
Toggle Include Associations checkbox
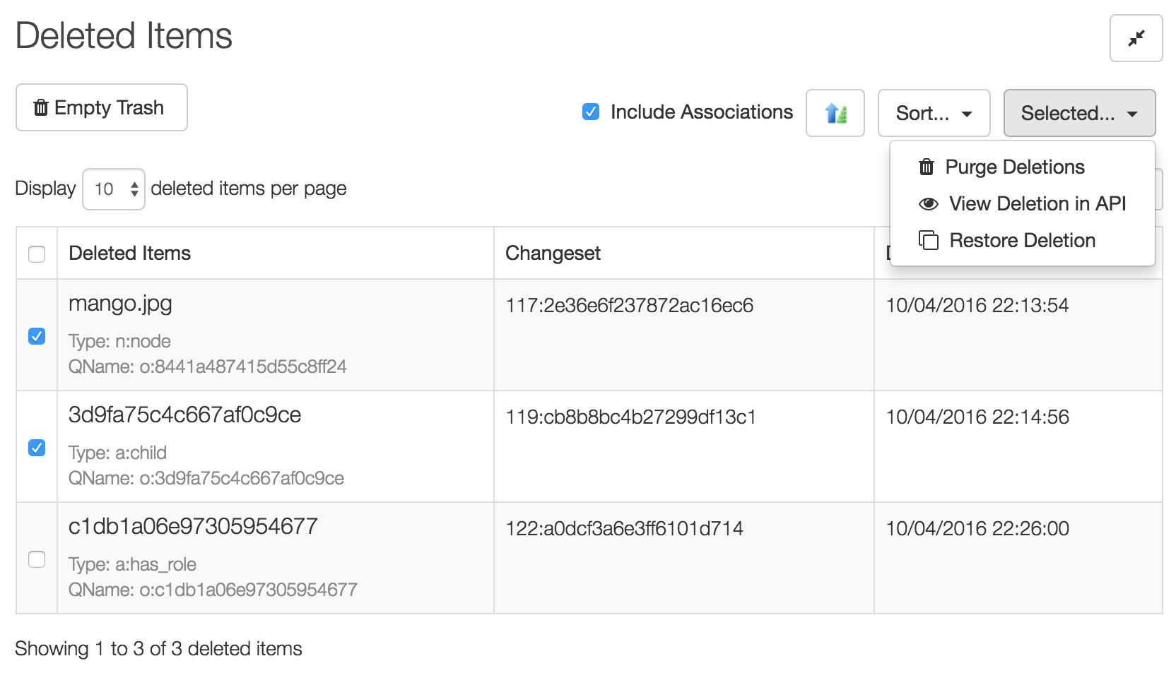591,112
